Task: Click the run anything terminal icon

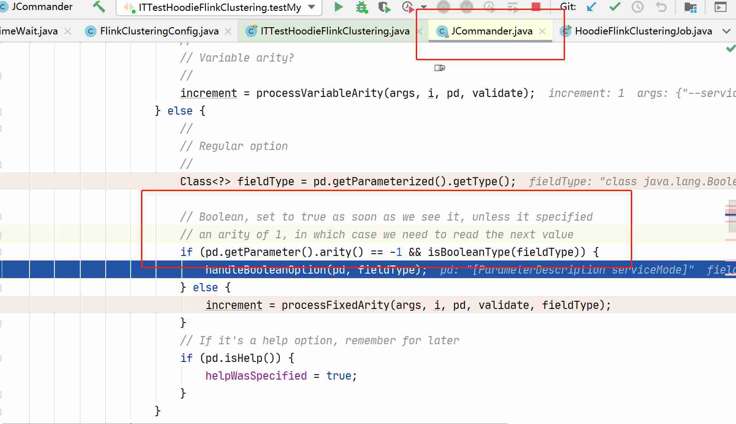Action: [x=720, y=7]
